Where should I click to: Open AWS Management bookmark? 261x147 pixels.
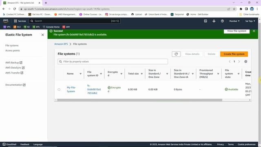(65, 14)
